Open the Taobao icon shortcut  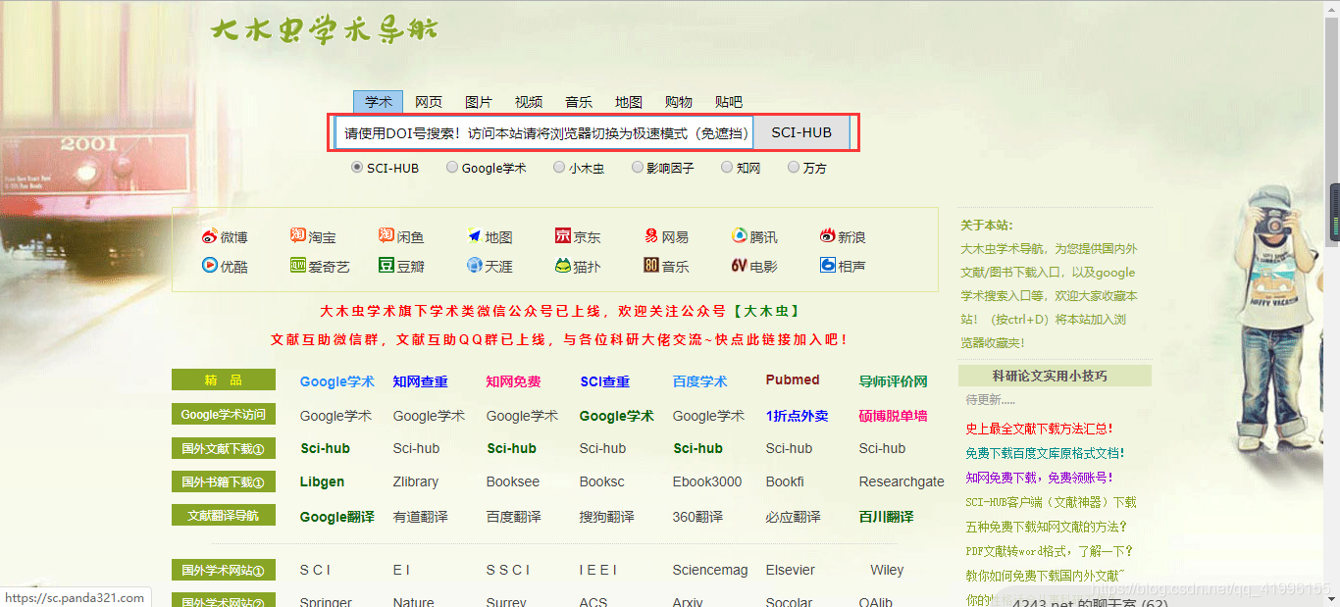tap(298, 236)
